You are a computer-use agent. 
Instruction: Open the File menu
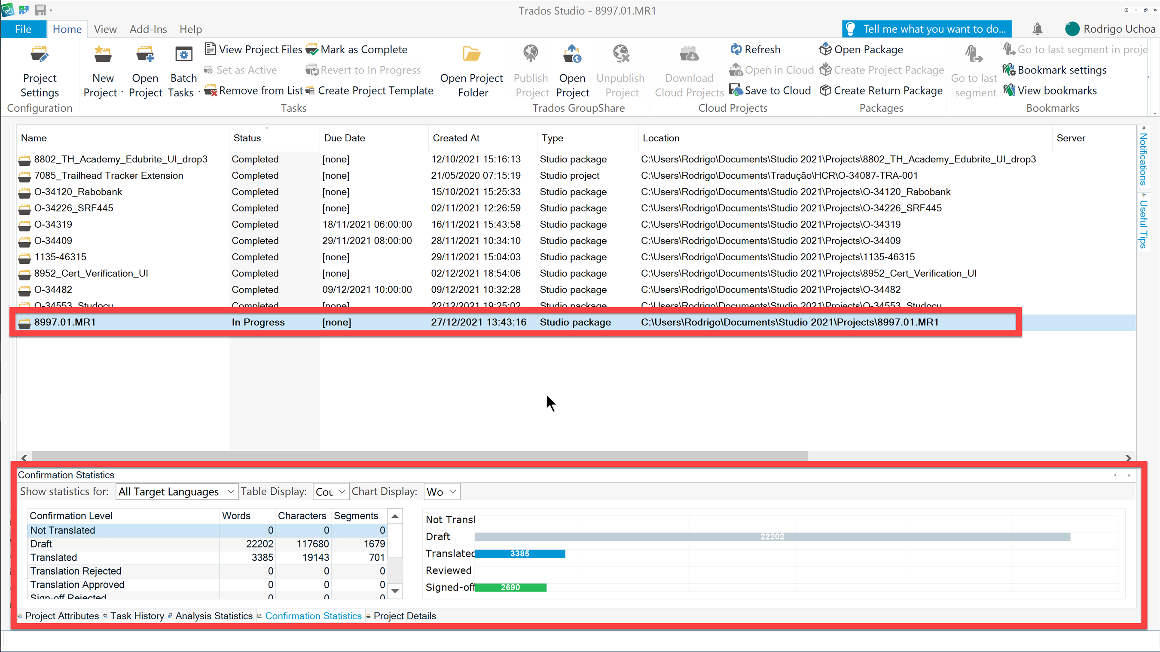(x=23, y=29)
